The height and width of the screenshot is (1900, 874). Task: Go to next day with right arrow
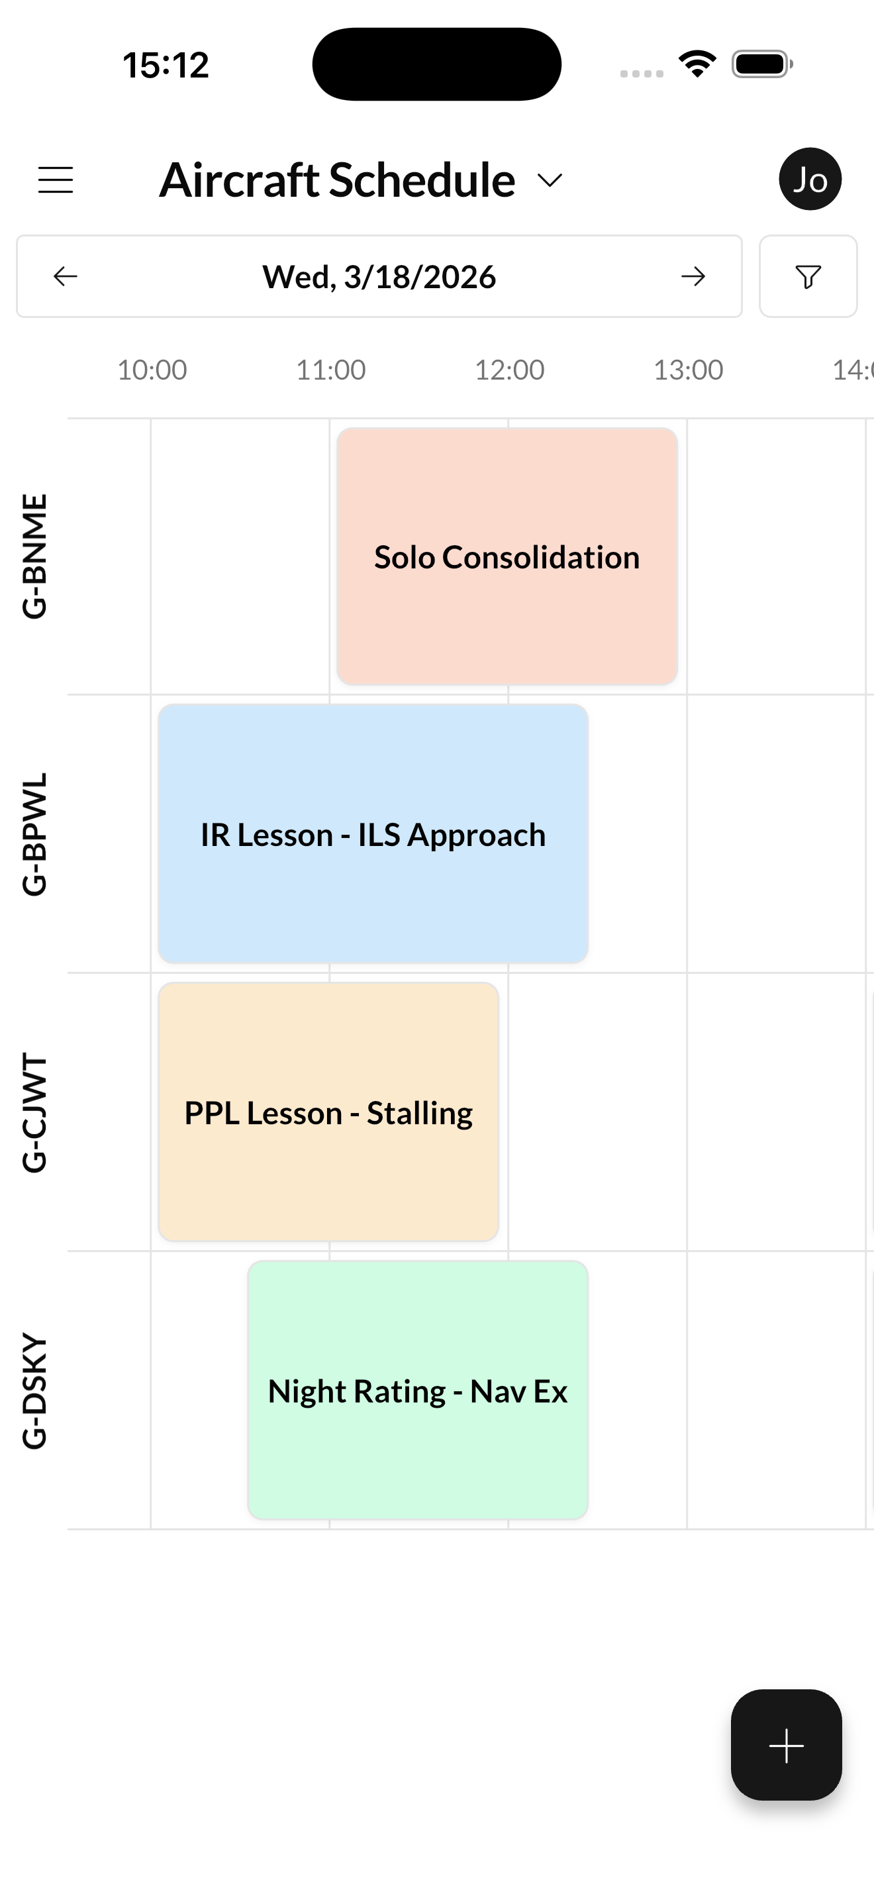(x=693, y=277)
